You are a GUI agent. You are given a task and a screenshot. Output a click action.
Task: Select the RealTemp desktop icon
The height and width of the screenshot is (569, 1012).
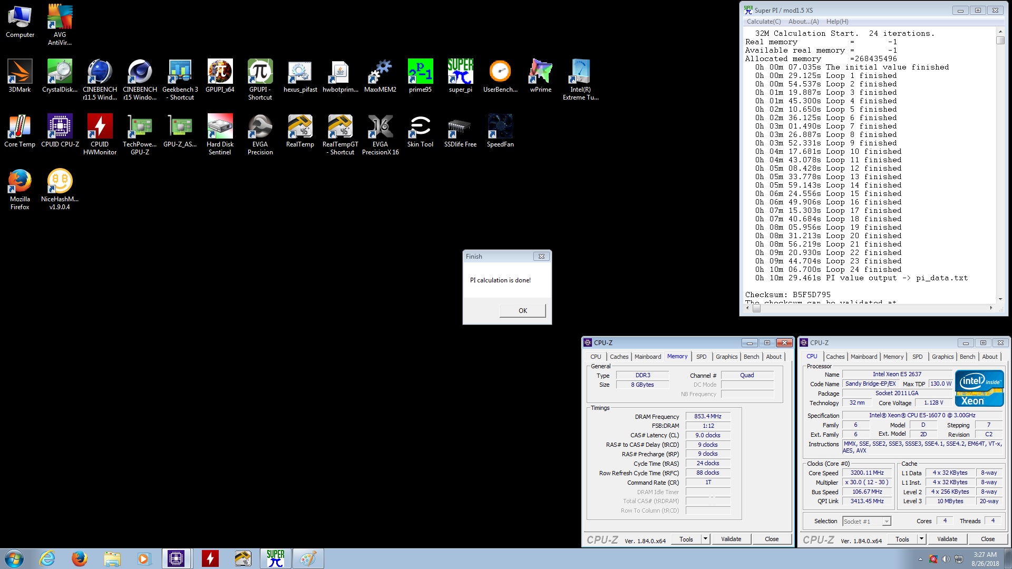coord(300,131)
